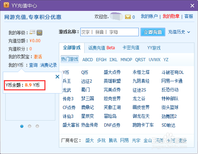Close the Y币 balance popup
This screenshot has width=198, height=154.
click(57, 77)
